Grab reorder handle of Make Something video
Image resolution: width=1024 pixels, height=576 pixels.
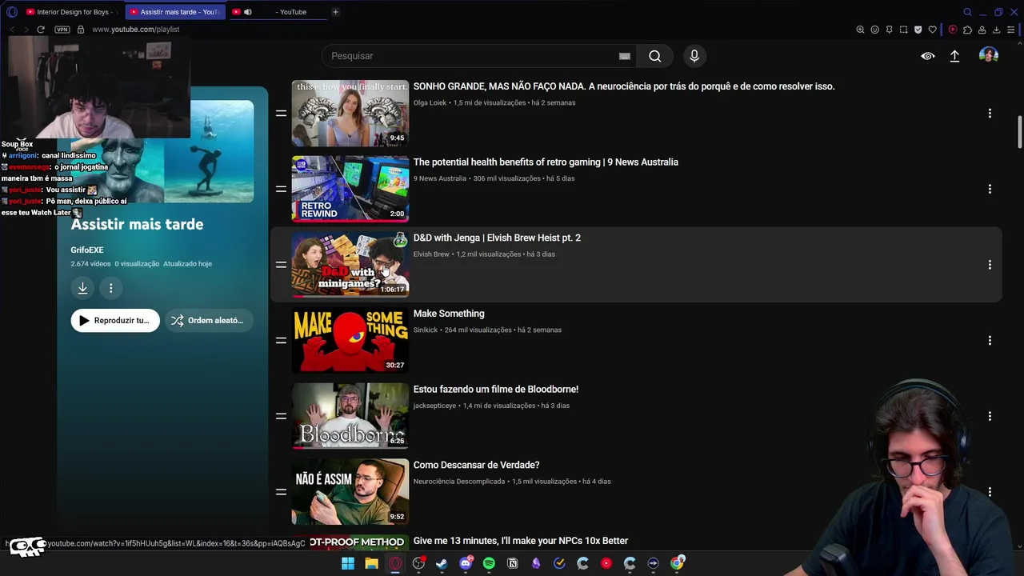[x=281, y=340]
